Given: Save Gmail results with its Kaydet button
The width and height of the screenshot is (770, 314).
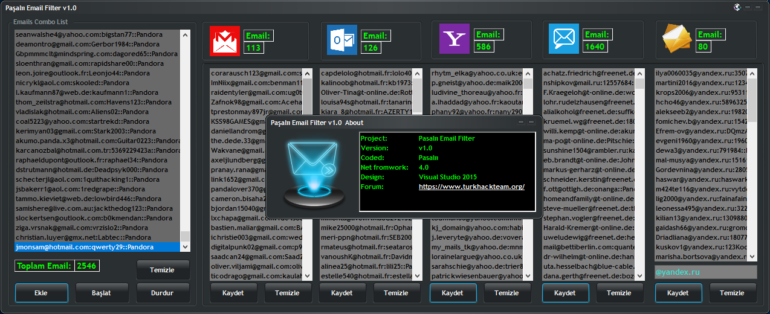Looking at the screenshot, I should 233,293.
